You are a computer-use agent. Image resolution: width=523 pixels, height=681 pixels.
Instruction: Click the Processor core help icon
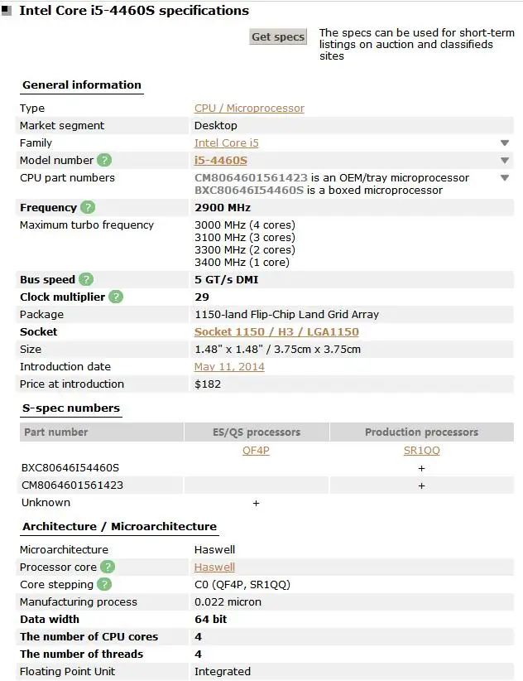(x=108, y=567)
